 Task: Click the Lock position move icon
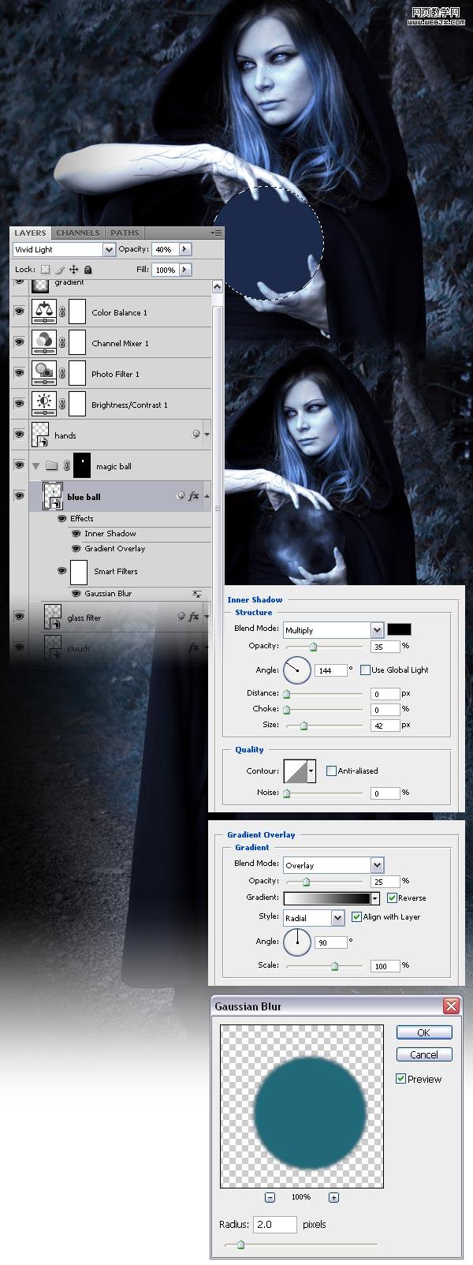point(74,270)
